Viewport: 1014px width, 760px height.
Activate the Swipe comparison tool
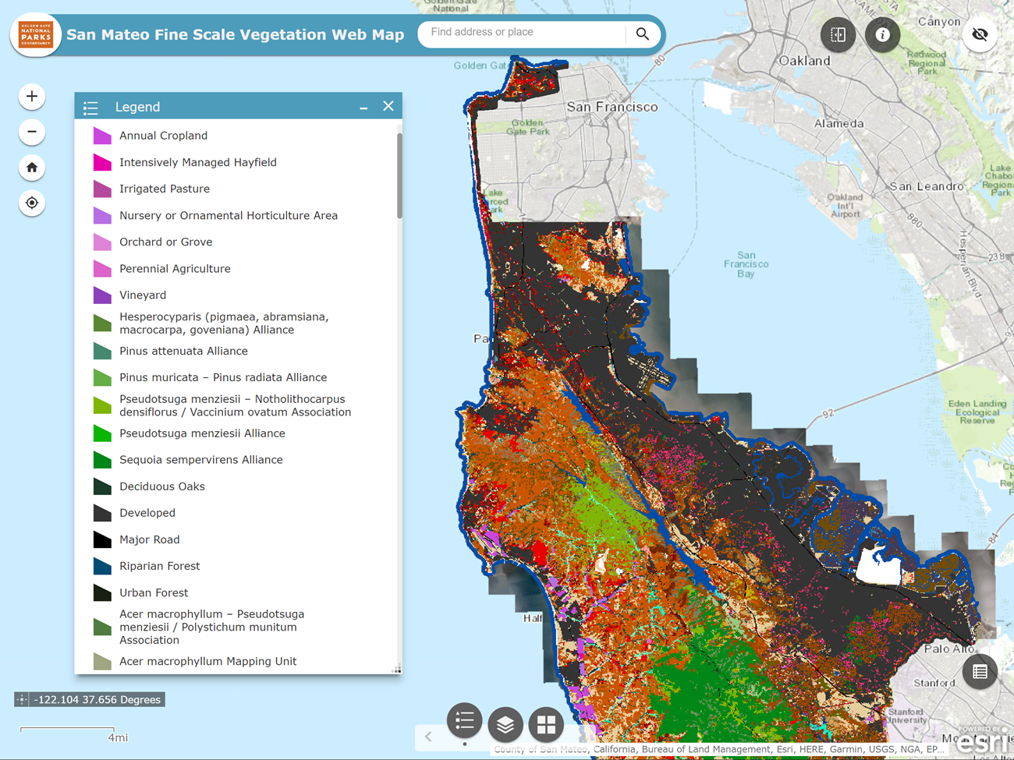point(838,34)
